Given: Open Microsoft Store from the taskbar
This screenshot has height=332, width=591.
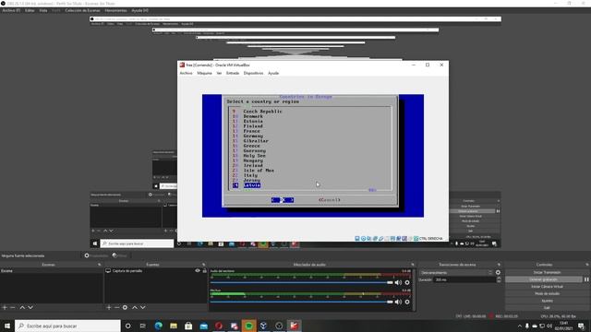Looking at the screenshot, I should 188,326.
